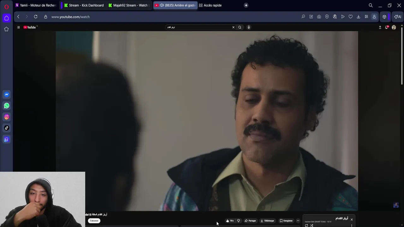
Task: Click the Partager share button
Action: pos(250,221)
